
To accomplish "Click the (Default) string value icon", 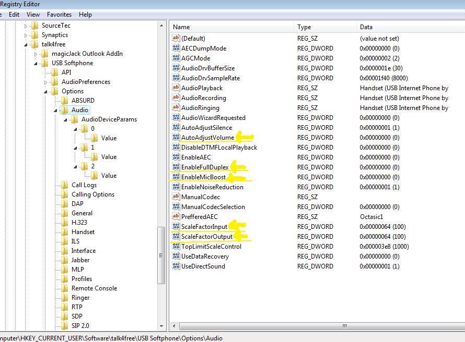I will pos(176,38).
